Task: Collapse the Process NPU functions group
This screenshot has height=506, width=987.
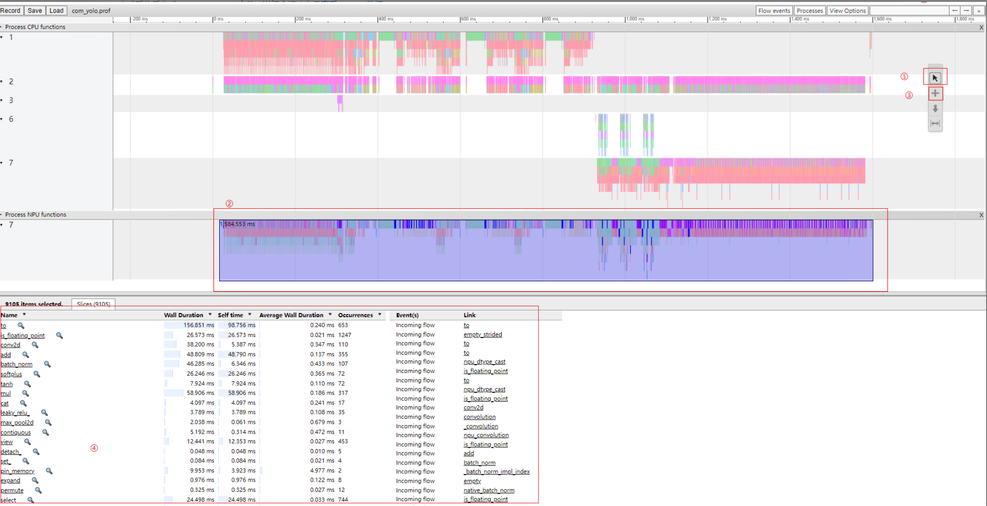Action: [x=1, y=215]
